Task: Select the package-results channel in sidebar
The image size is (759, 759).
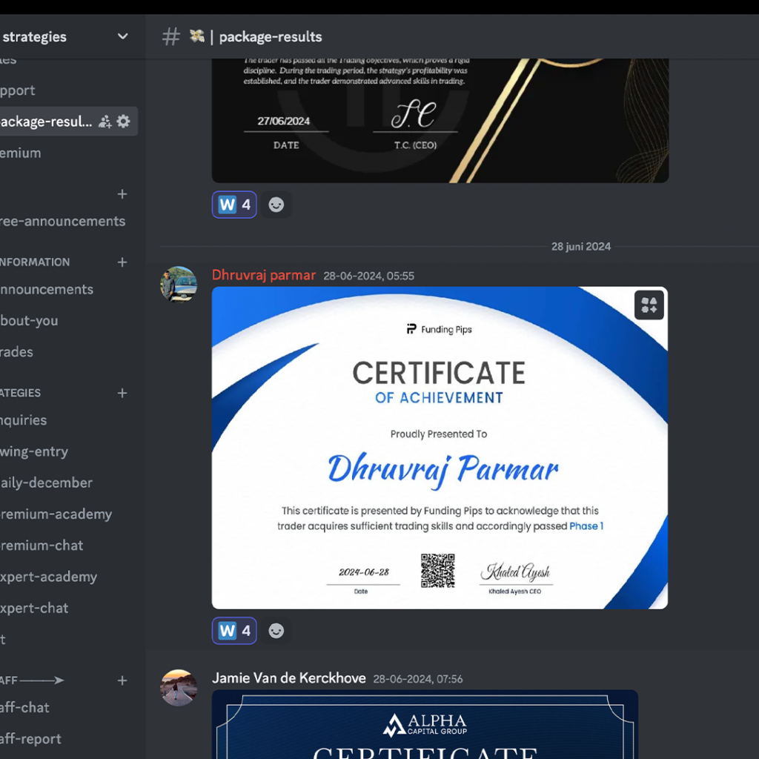Action: point(69,121)
